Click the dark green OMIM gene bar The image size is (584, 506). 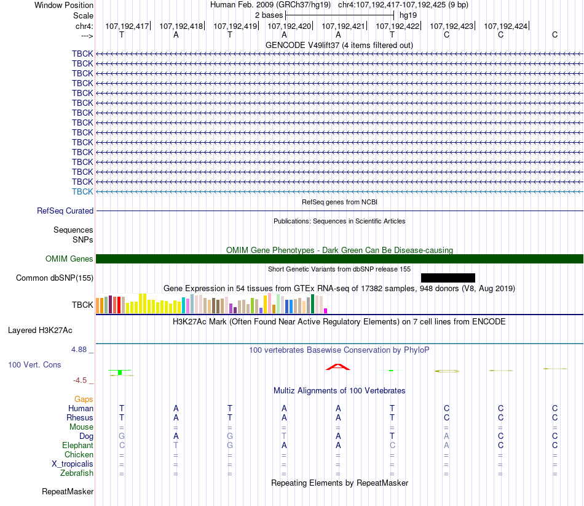click(x=339, y=259)
